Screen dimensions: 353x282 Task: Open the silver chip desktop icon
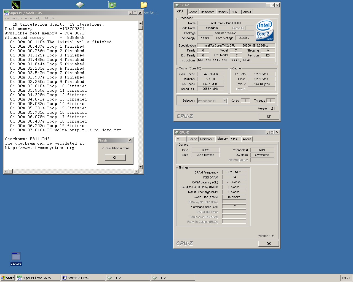tap(80, 5)
